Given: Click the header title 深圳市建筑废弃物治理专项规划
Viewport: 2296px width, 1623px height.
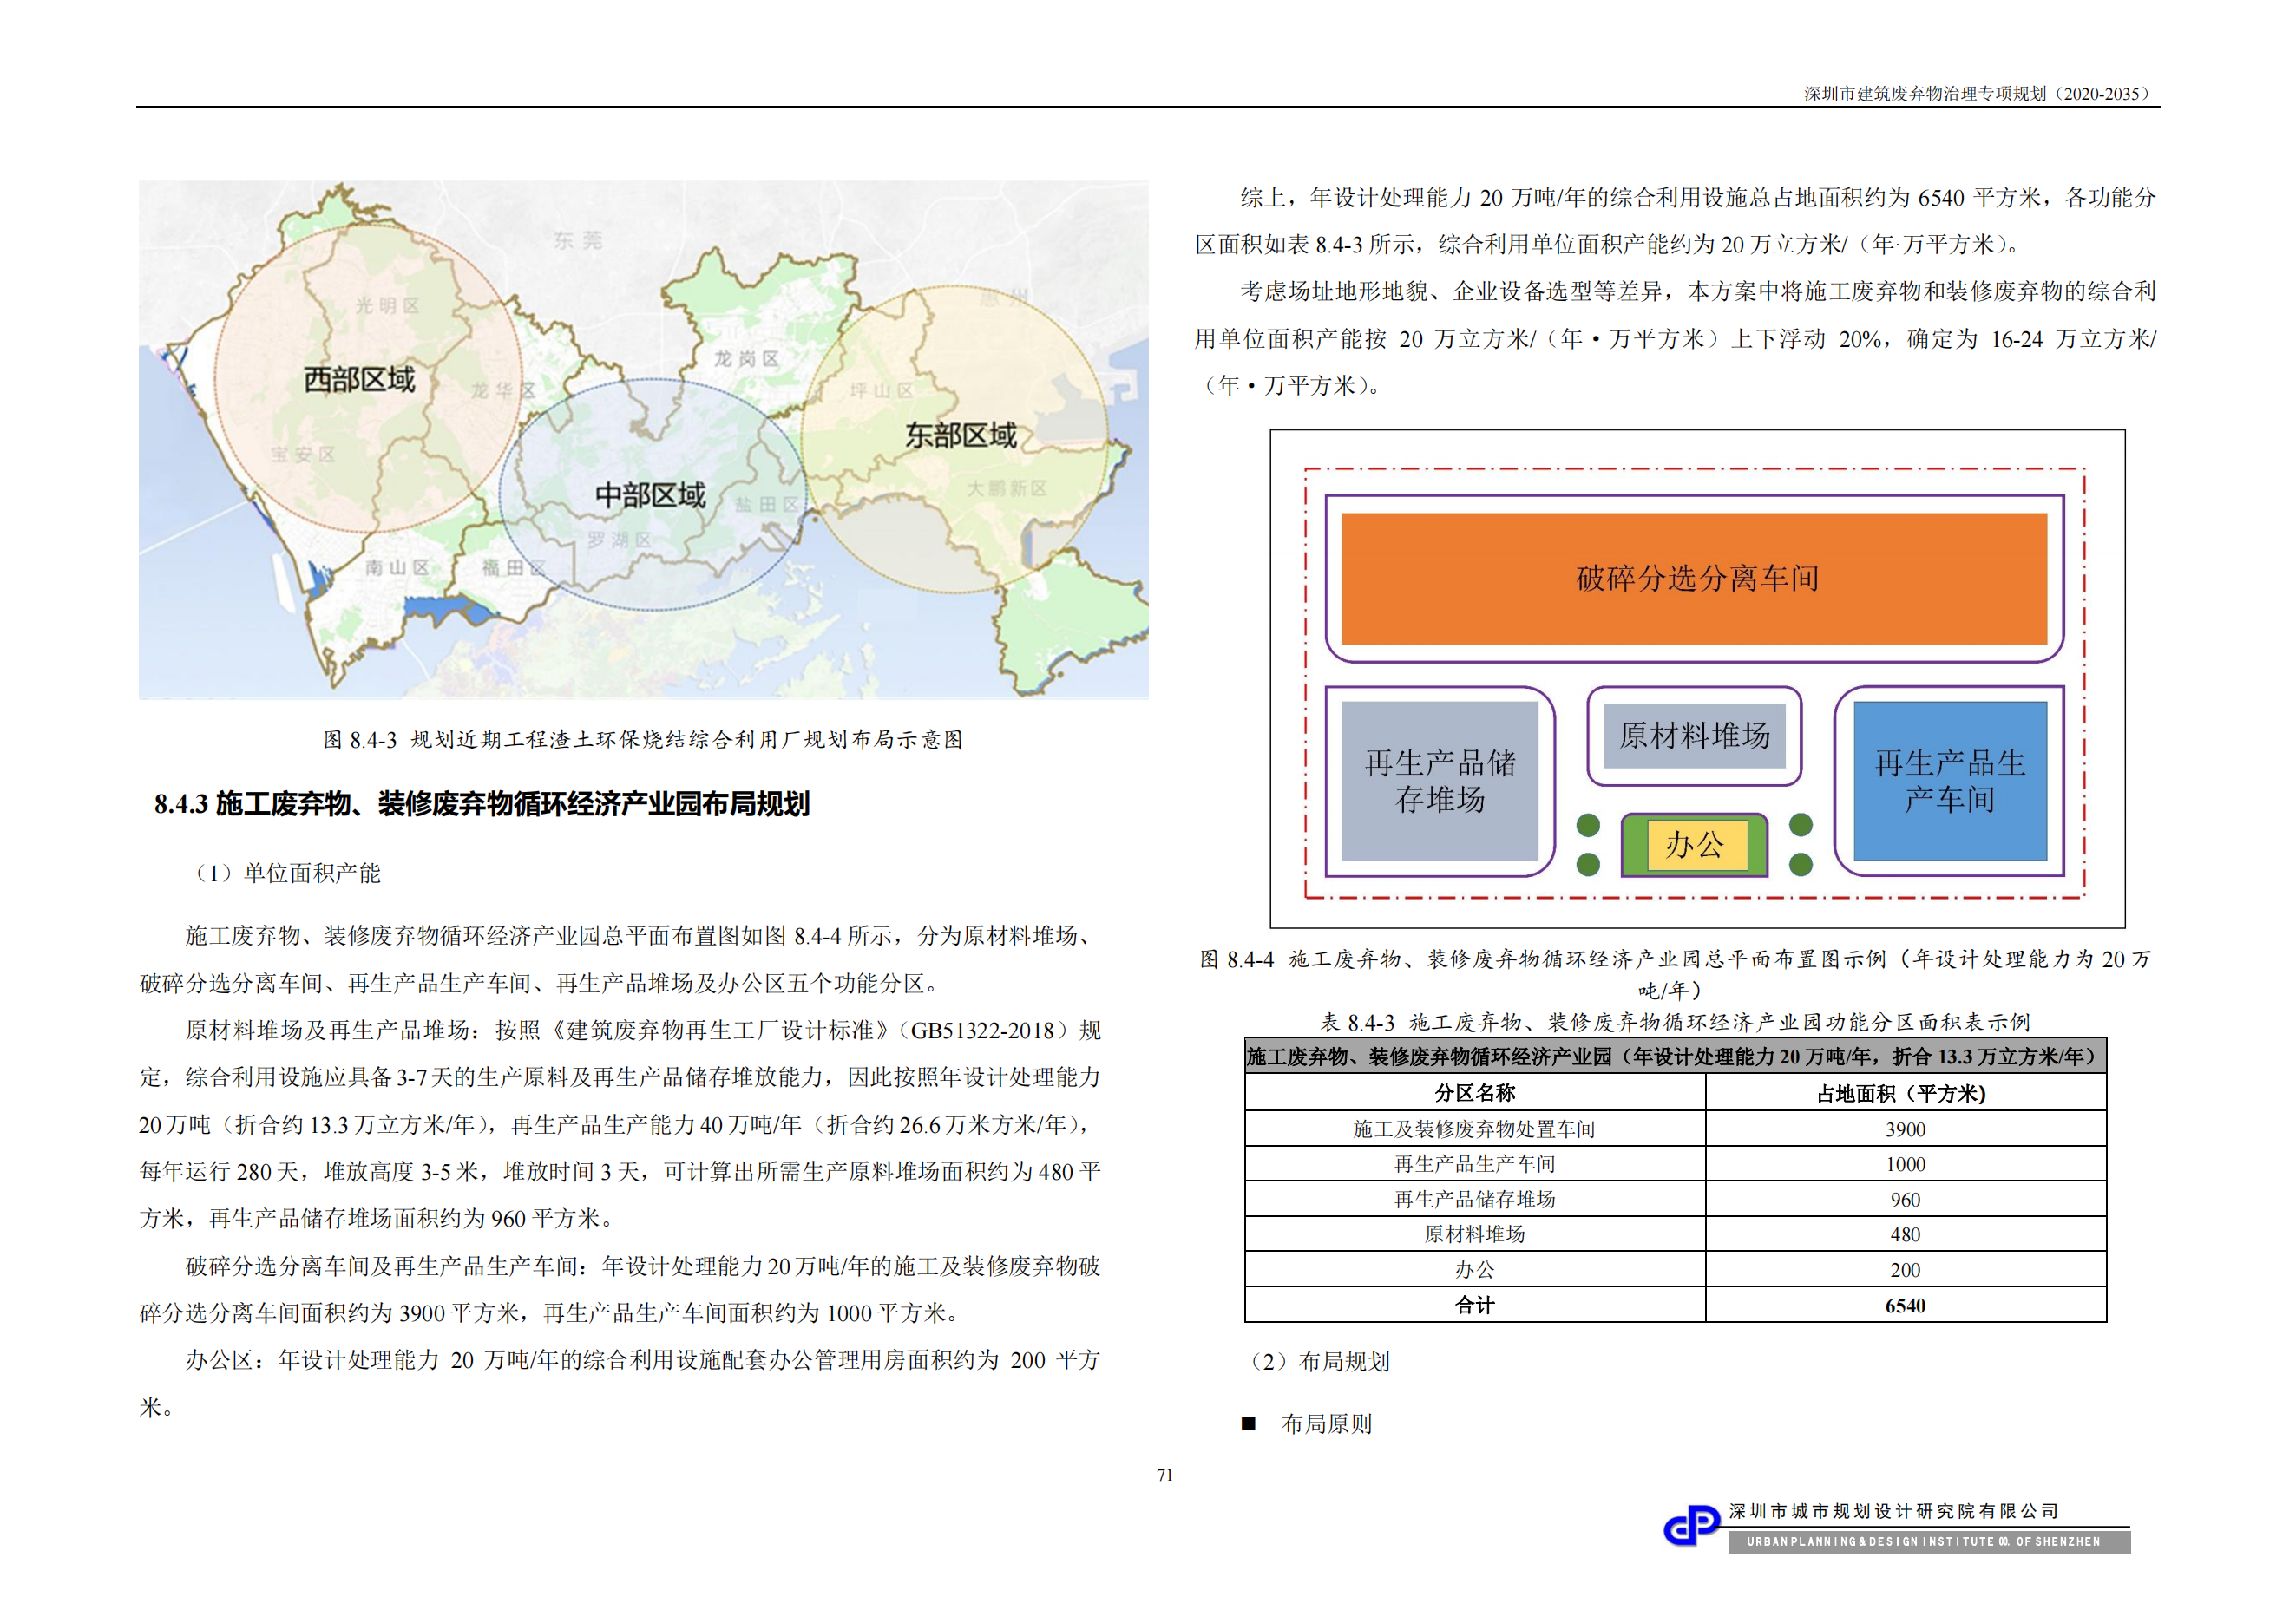Looking at the screenshot, I should (x=1979, y=94).
